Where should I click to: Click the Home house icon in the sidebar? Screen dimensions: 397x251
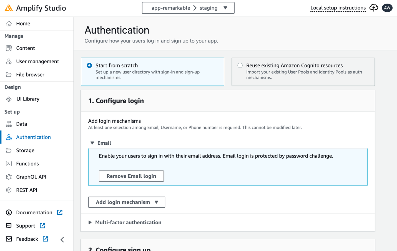[x=9, y=24]
